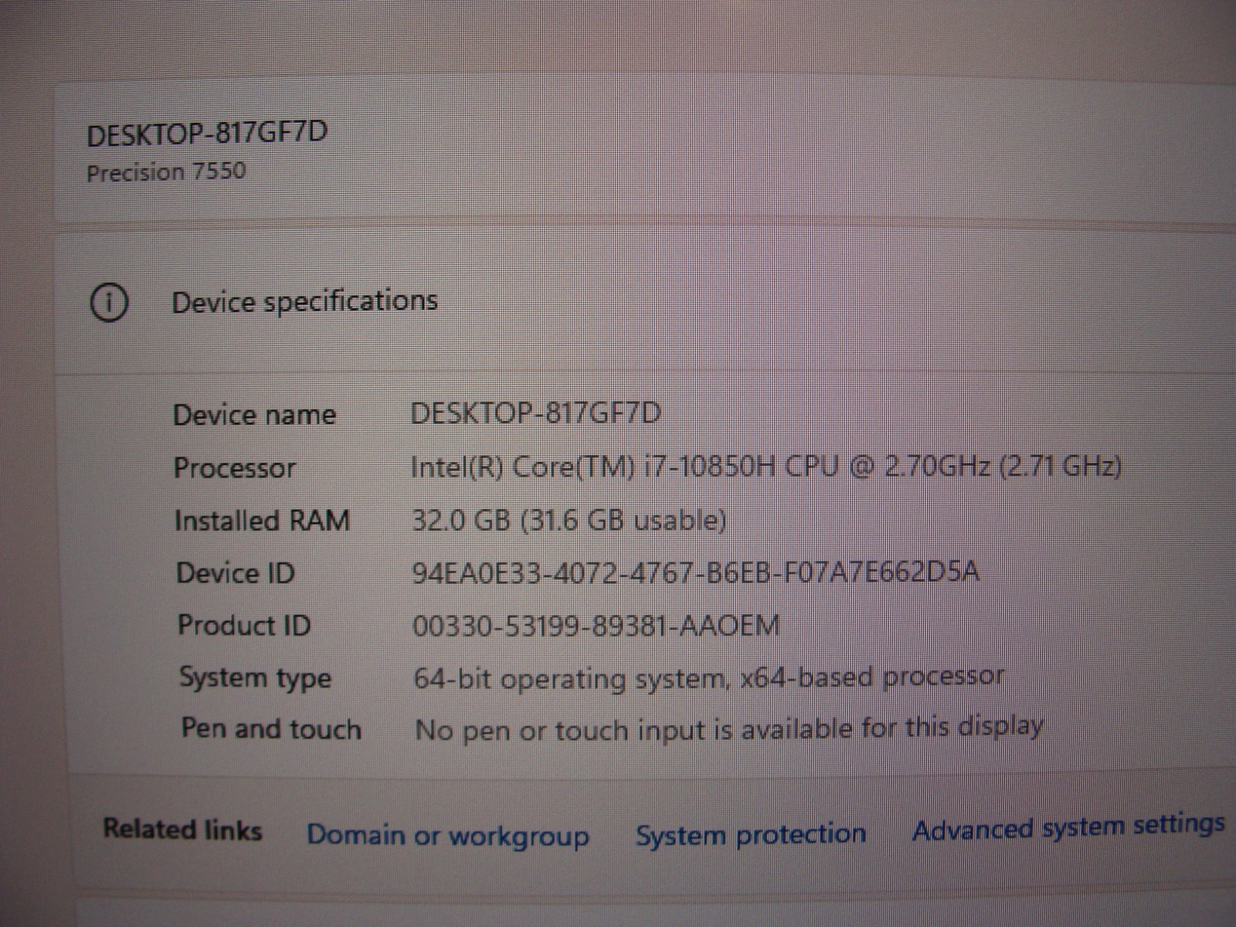Open Advanced system settings link
The image size is (1236, 927).
[1068, 827]
